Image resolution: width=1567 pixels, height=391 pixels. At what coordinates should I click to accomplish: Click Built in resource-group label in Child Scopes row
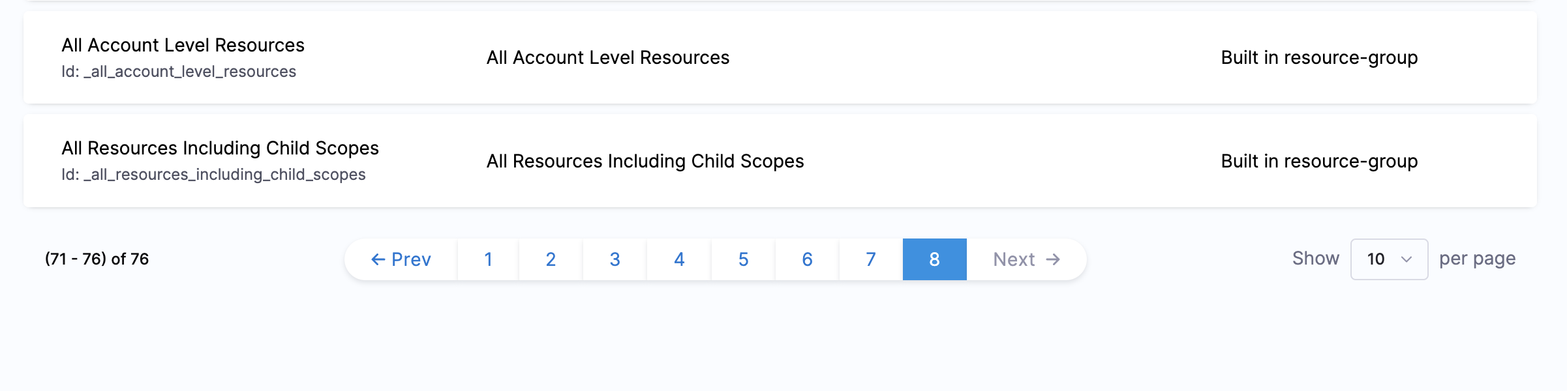(x=1319, y=161)
